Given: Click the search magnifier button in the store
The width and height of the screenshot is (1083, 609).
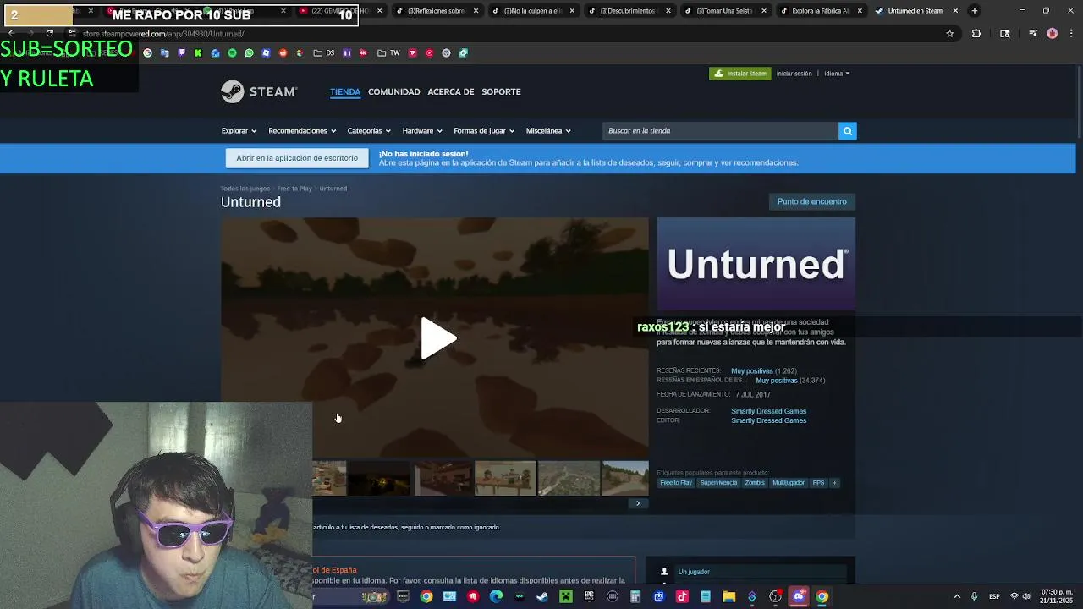Looking at the screenshot, I should pos(847,130).
